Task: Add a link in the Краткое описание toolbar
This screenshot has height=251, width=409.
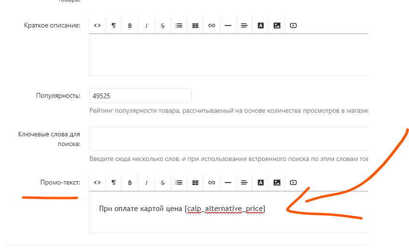Action: (211, 26)
